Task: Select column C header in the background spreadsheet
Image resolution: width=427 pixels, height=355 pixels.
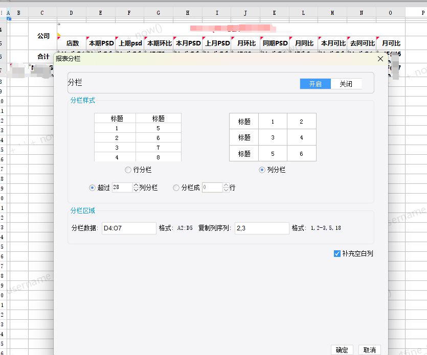Action: click(42, 13)
